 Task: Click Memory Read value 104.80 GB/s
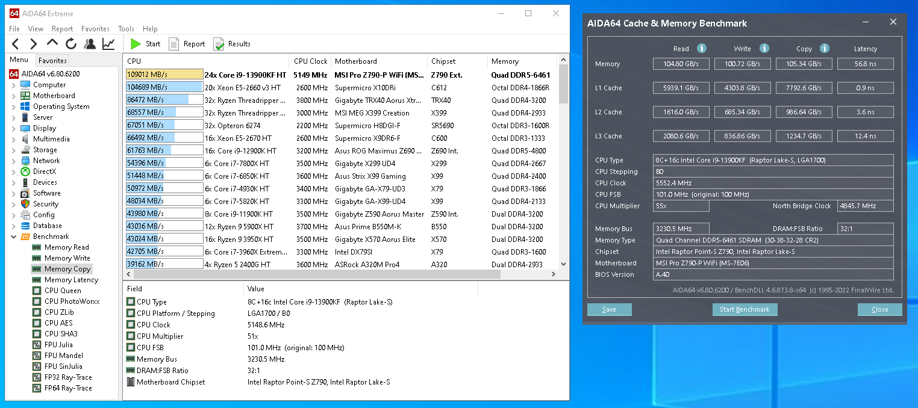(681, 64)
